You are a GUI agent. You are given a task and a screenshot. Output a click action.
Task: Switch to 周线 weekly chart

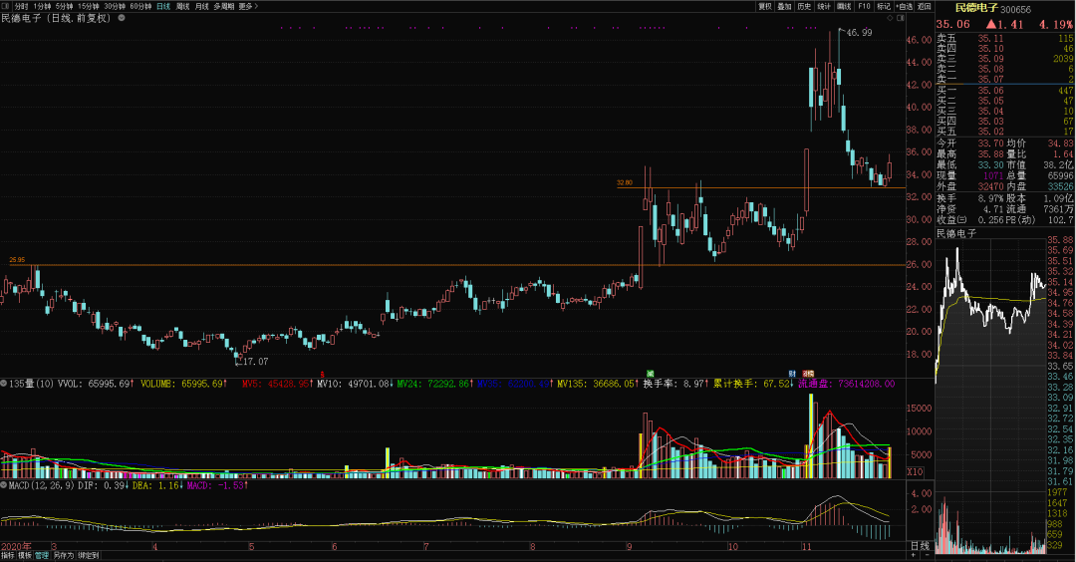coord(182,6)
